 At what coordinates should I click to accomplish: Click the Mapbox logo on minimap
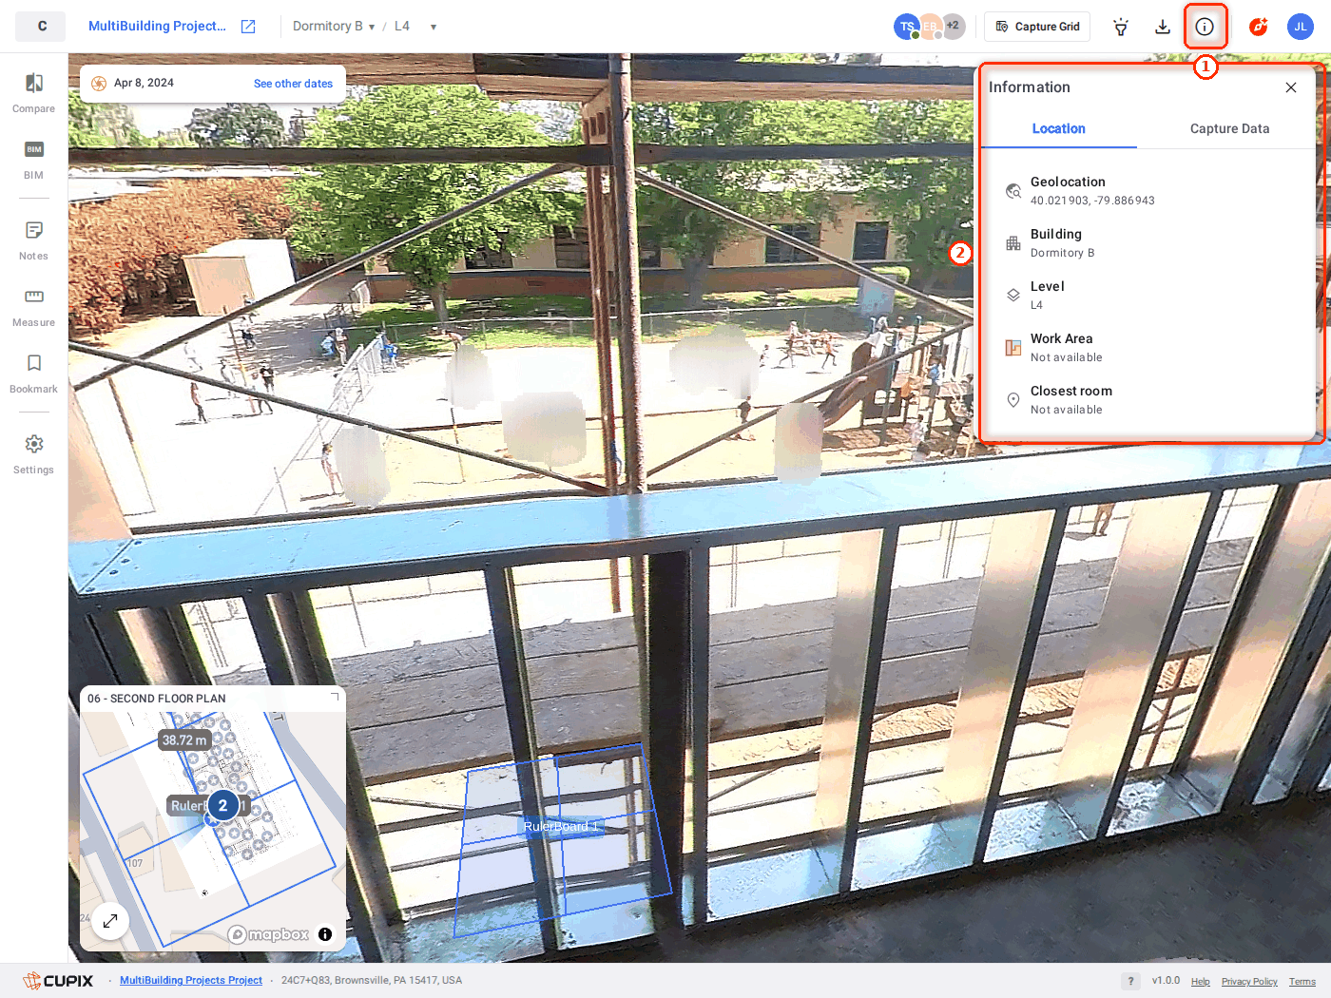point(269,934)
